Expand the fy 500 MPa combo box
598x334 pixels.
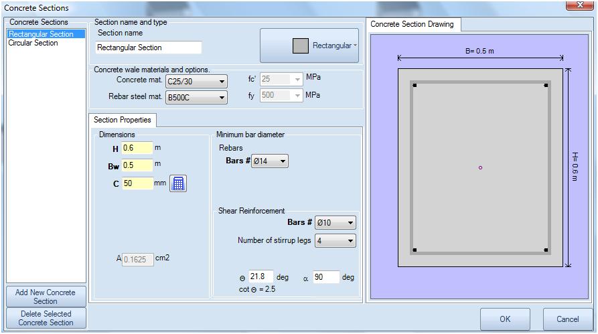point(281,95)
